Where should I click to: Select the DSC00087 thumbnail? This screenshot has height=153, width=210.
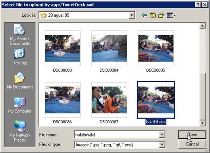(x=109, y=100)
